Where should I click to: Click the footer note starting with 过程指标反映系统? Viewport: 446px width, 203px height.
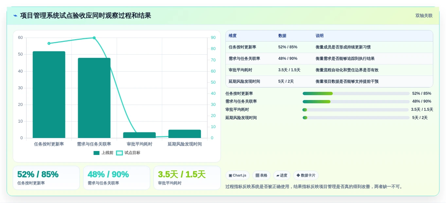pyautogui.click(x=314, y=187)
